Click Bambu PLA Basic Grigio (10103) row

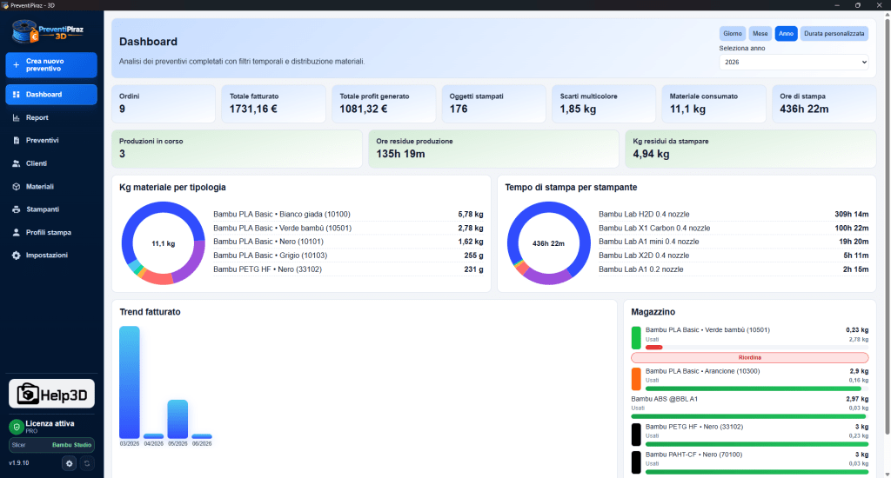pyautogui.click(x=348, y=256)
